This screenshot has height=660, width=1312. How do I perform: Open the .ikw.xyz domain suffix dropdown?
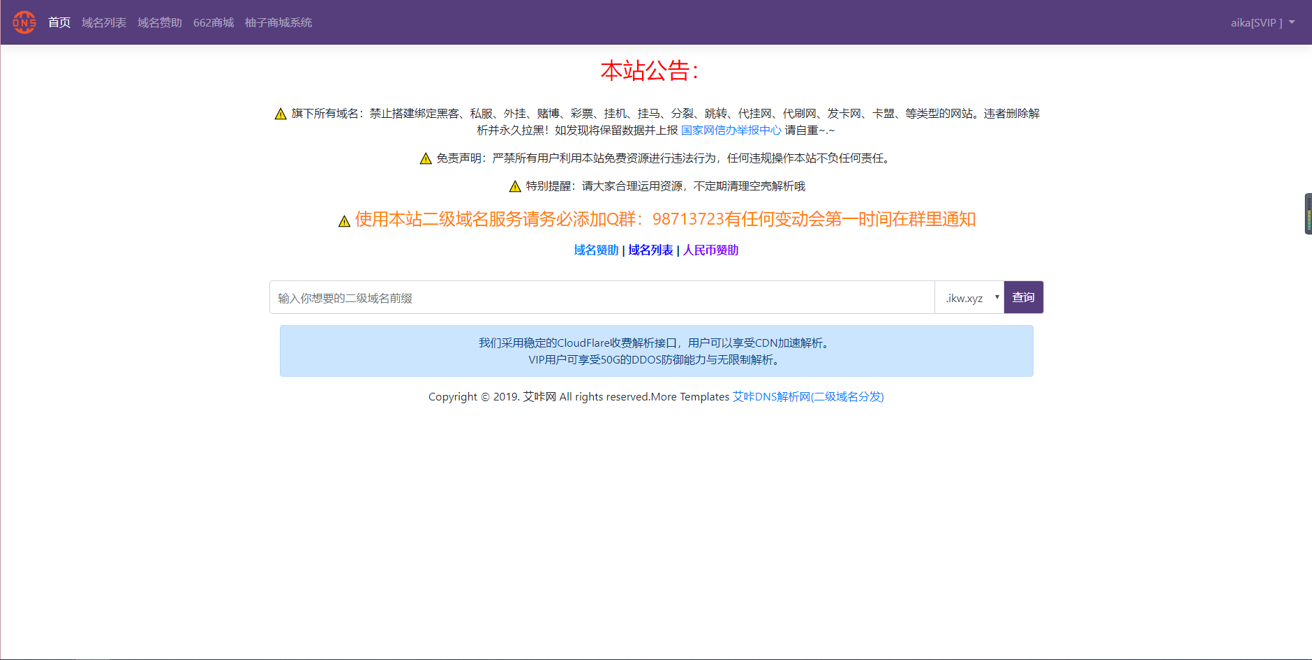969,297
